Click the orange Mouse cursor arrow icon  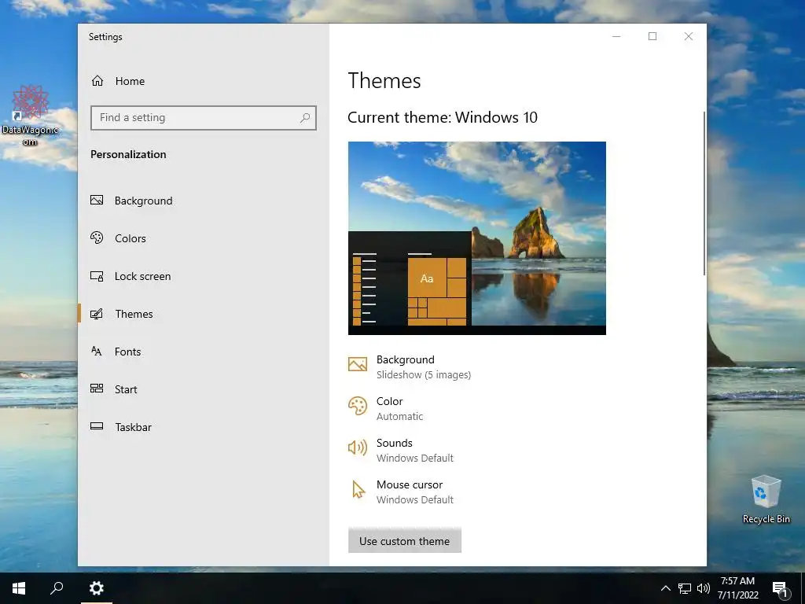pos(358,489)
